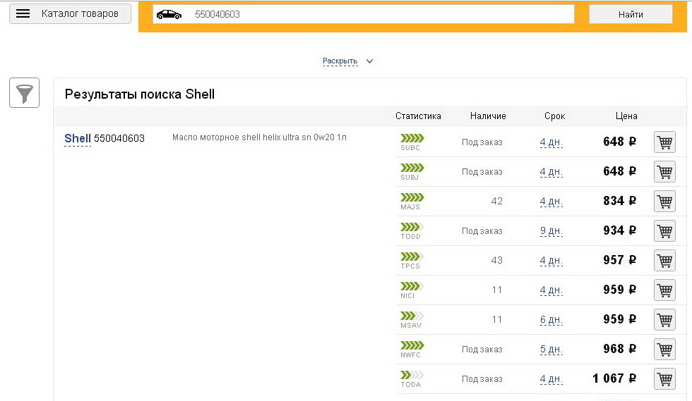Click availability value 43
Viewport: 692px width, 401px height.
496,260
